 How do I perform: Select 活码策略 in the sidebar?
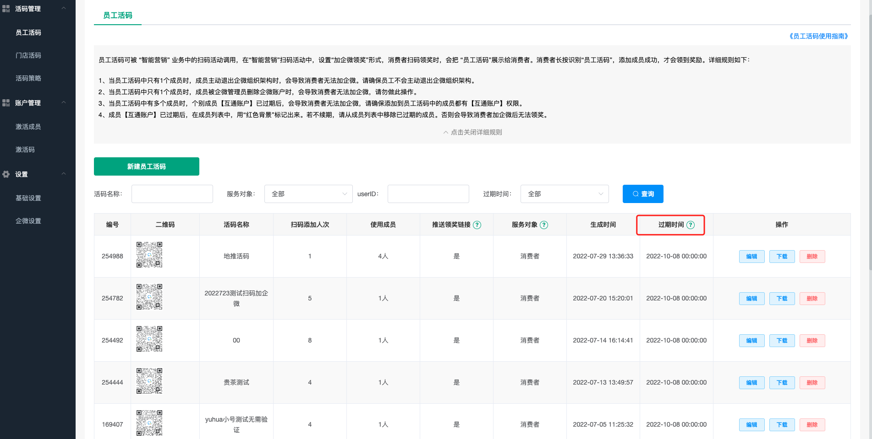tap(28, 78)
